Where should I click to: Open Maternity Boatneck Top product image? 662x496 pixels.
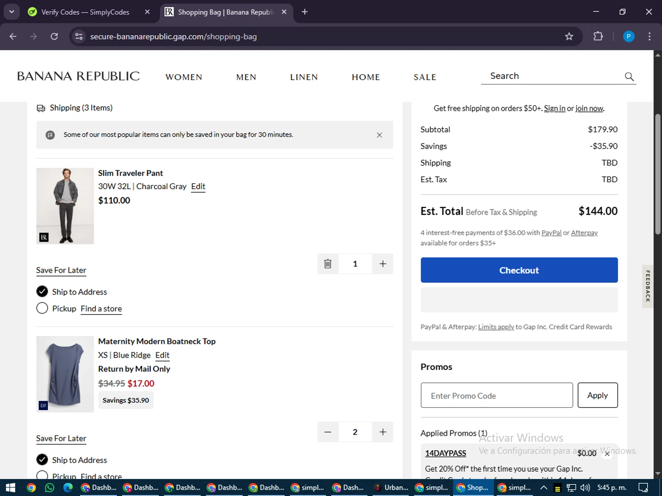(x=65, y=374)
